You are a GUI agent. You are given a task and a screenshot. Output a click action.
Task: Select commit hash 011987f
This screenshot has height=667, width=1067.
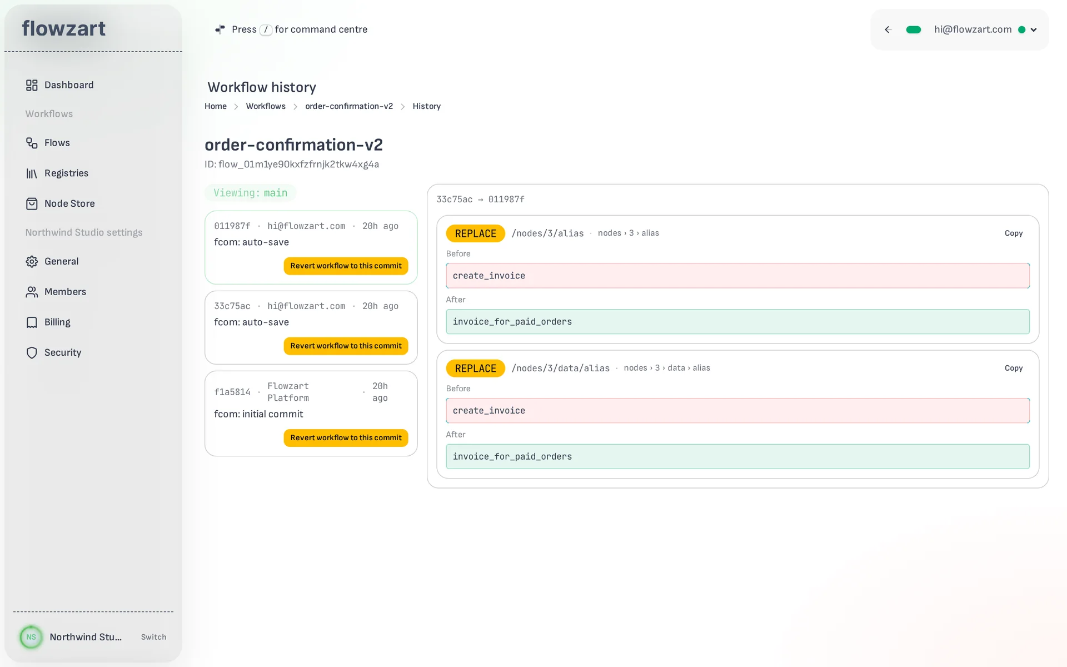[232, 226]
